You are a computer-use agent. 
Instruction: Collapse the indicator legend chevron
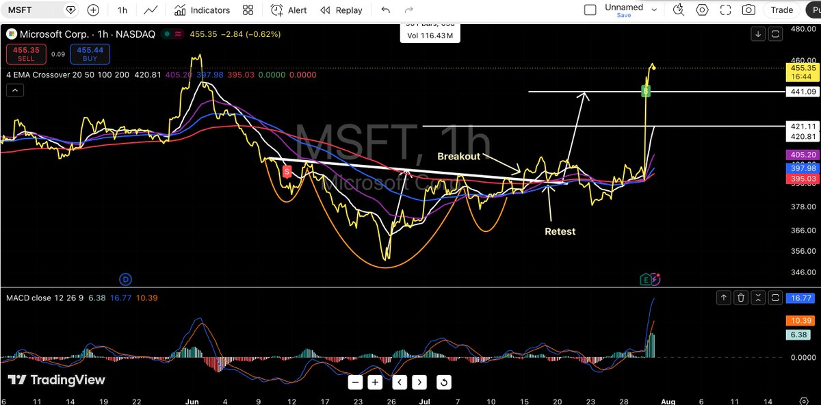(x=14, y=90)
